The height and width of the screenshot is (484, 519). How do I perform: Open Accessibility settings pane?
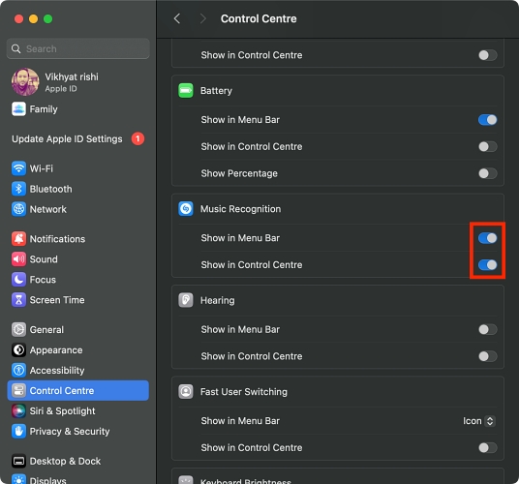(x=78, y=370)
